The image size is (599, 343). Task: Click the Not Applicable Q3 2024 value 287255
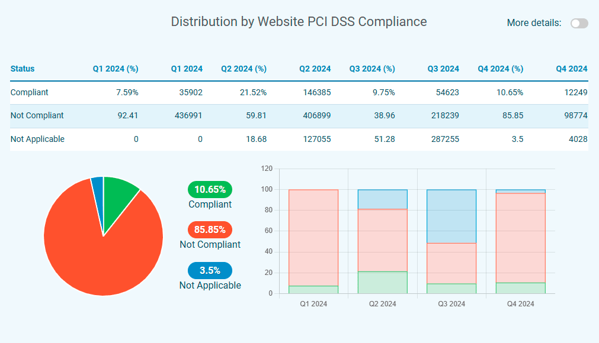(443, 139)
